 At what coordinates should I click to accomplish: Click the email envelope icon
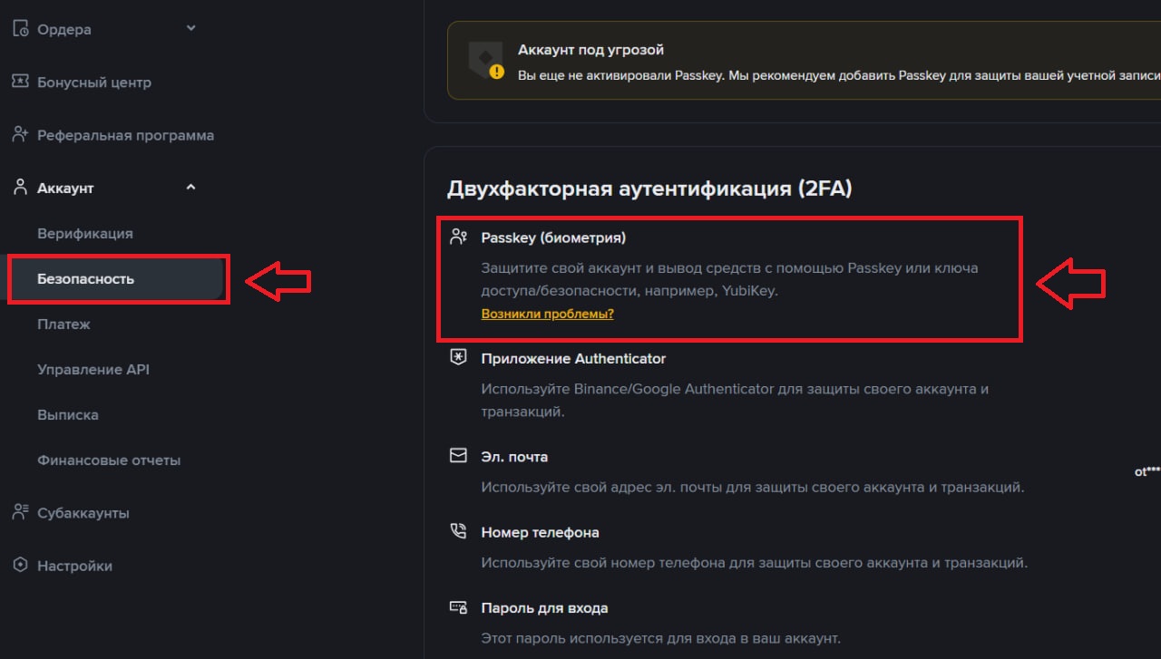(458, 456)
